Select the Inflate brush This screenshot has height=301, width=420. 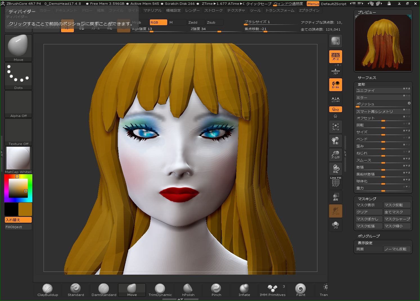[244, 290]
